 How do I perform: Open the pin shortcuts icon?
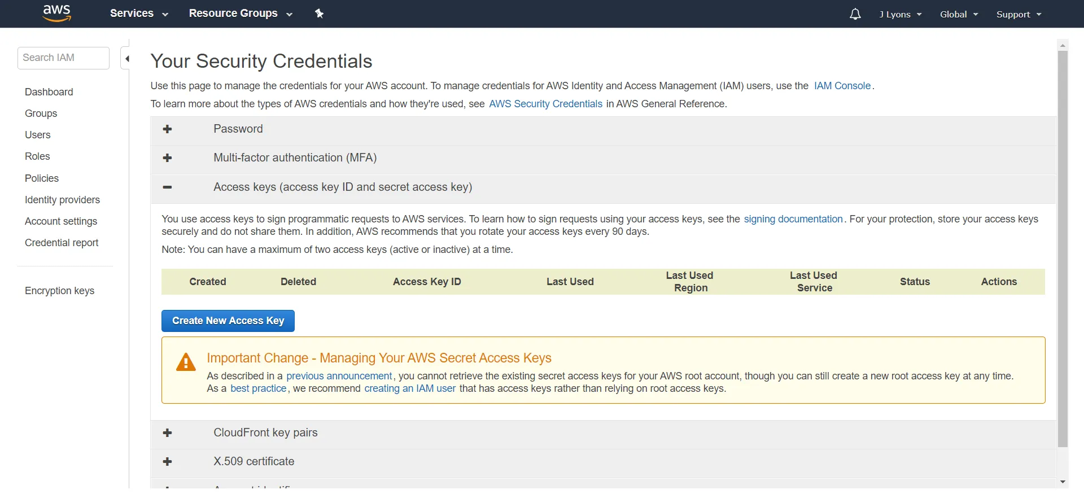click(320, 14)
